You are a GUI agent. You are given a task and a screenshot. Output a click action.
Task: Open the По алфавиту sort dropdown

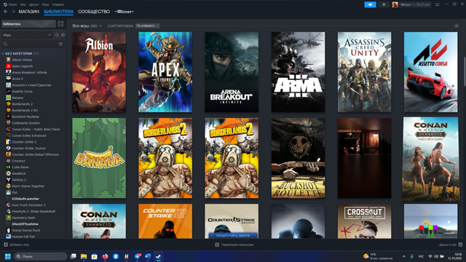tap(147, 26)
